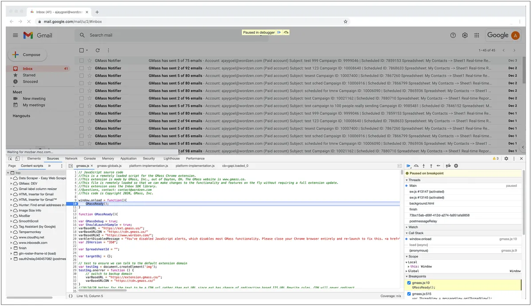The width and height of the screenshot is (532, 308).
Task: Deactivate breakpoints icon in debugger toolbar
Action: coord(448,166)
